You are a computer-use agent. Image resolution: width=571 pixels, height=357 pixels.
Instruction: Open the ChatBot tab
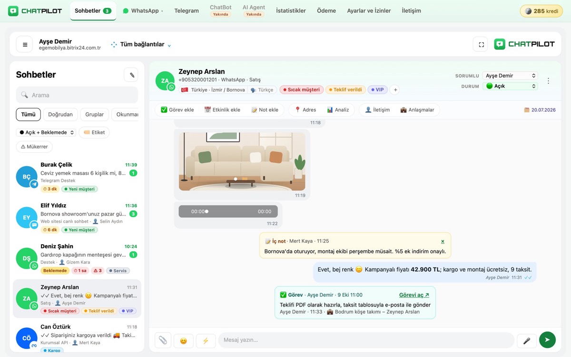221,10
